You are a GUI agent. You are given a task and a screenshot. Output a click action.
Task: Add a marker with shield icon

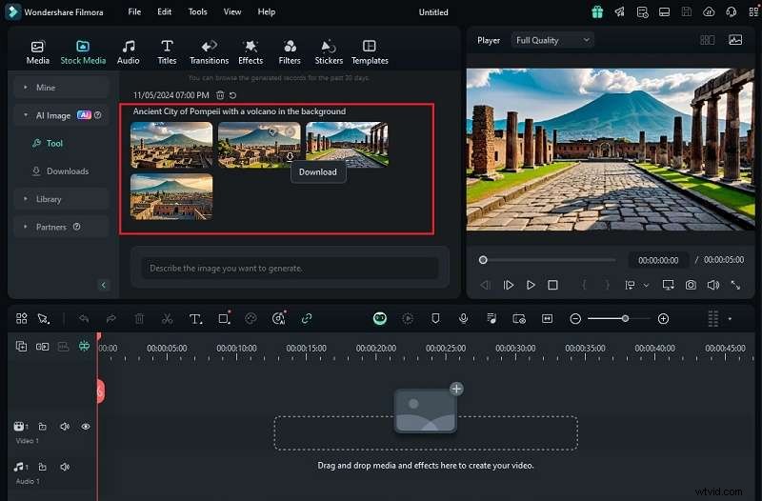[x=435, y=319]
